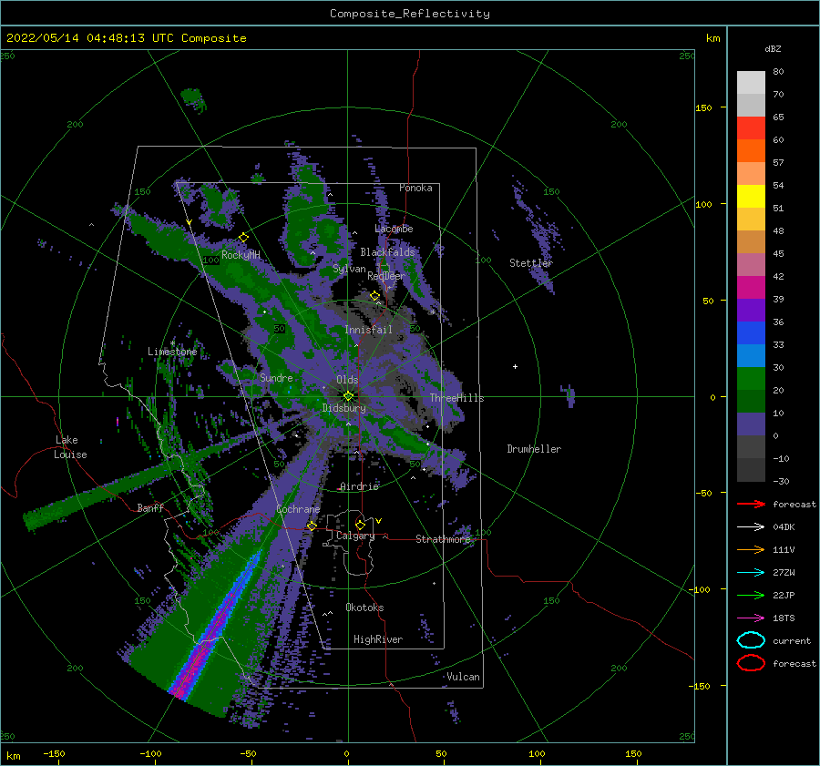Click the Sylvan label
Viewport: 820px width, 766px height.
[x=349, y=269]
